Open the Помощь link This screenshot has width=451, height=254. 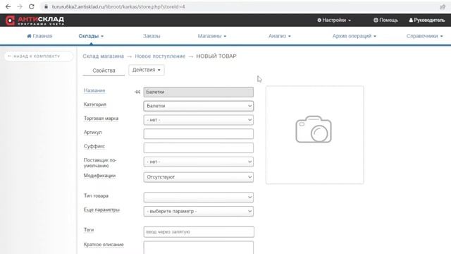(385, 20)
